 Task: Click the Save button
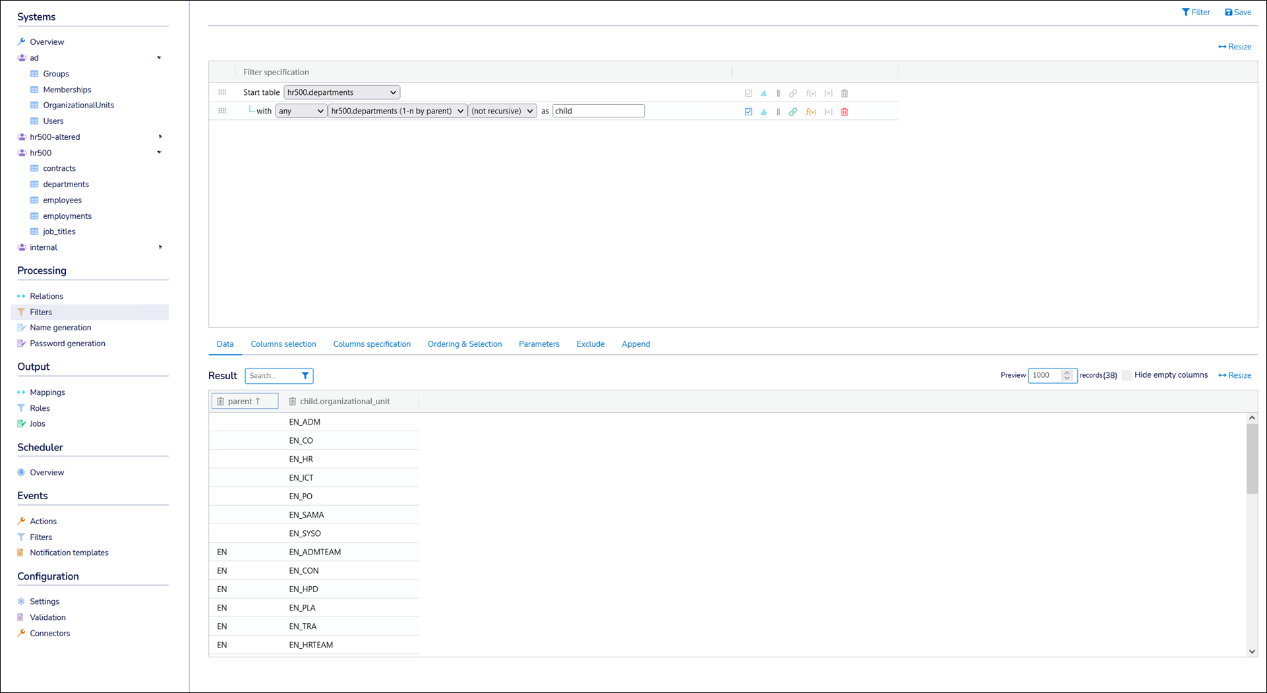[x=1238, y=13]
